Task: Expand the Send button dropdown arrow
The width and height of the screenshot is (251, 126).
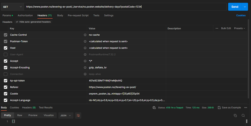Action: (245, 7)
